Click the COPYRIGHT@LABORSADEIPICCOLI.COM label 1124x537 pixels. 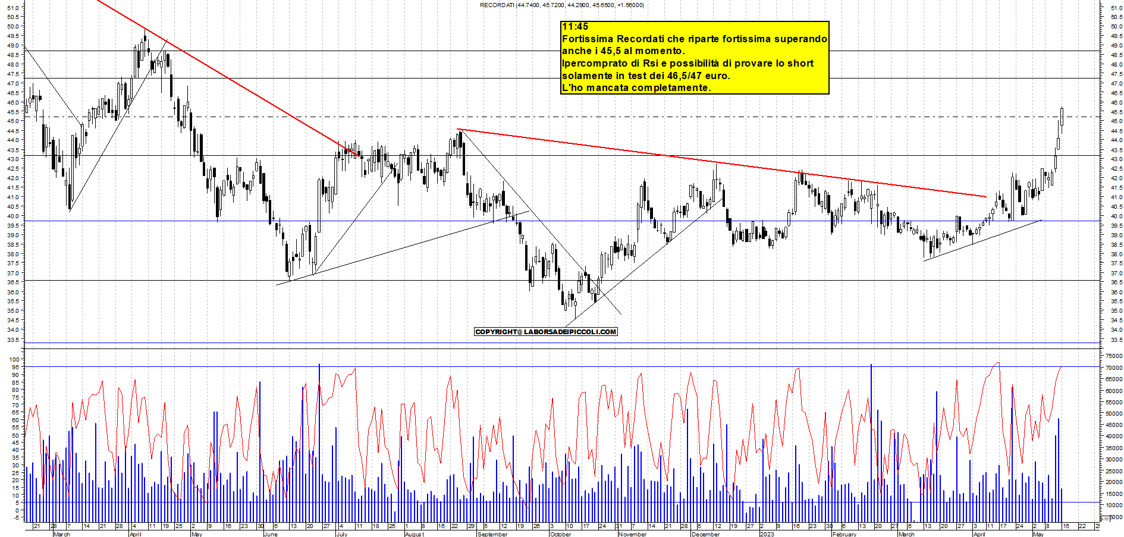[x=546, y=332]
